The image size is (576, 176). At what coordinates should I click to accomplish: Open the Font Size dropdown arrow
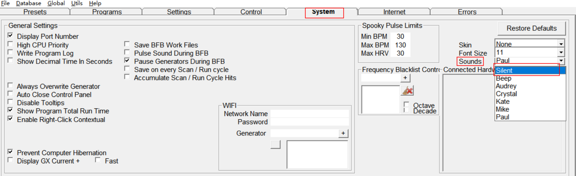pyautogui.click(x=561, y=52)
